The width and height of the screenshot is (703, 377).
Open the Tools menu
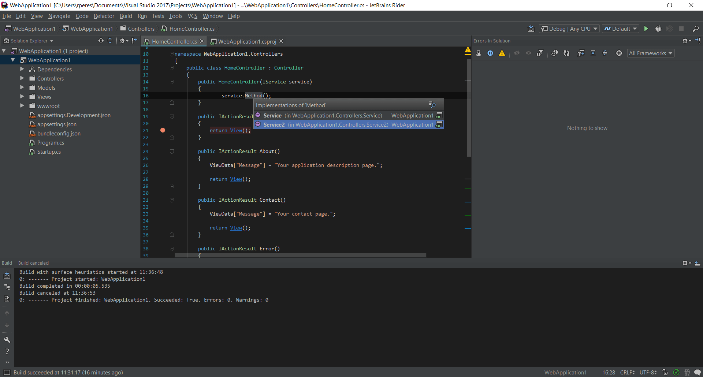[x=175, y=16]
